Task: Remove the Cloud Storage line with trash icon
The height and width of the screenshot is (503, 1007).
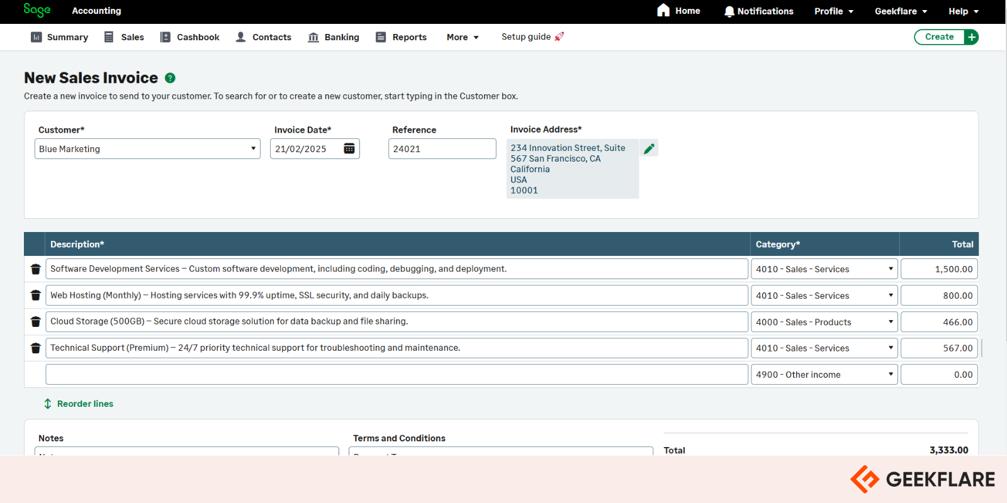Action: click(x=36, y=322)
